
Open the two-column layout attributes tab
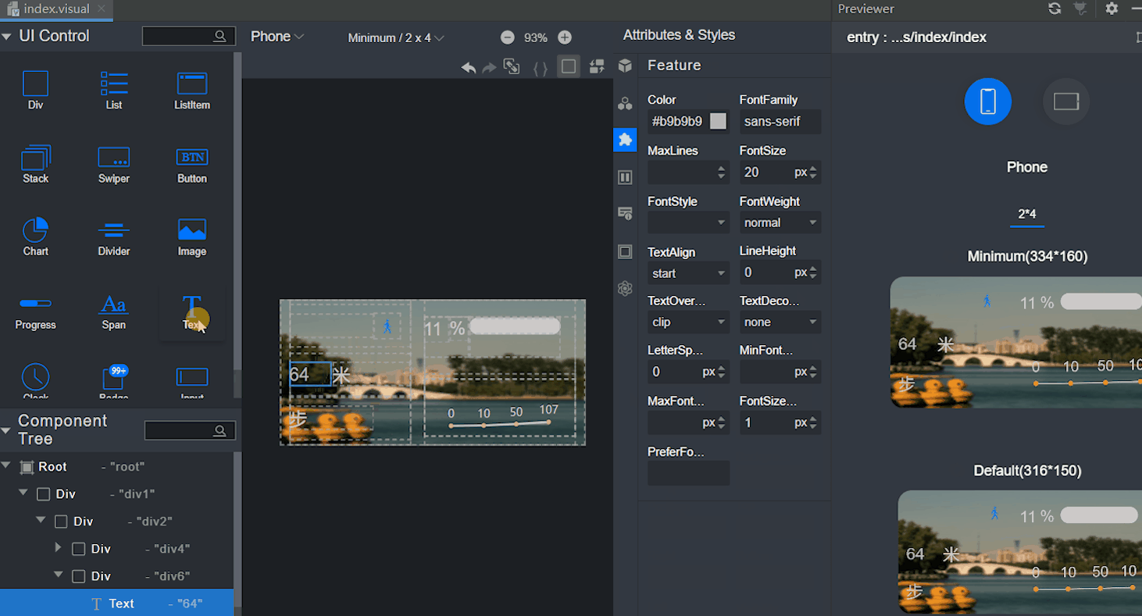click(x=625, y=177)
